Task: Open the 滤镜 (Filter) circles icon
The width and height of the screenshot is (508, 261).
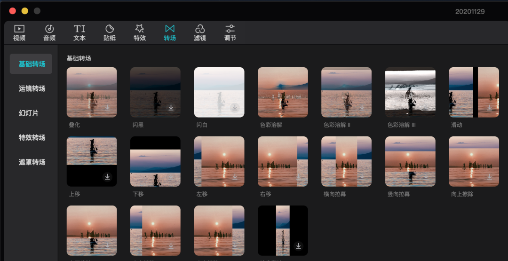Action: coord(200,29)
